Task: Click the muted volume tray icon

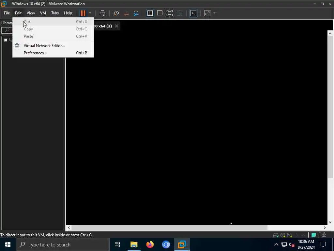Action: [x=292, y=244]
